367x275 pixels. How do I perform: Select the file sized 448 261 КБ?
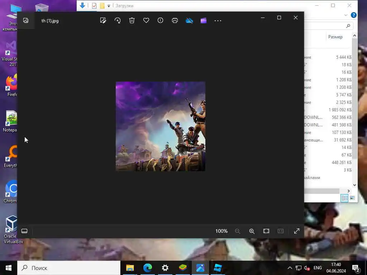[328, 162]
